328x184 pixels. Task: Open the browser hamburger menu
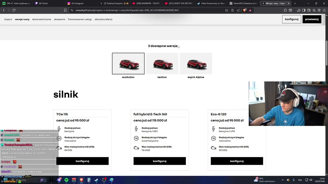pyautogui.click(x=324, y=10)
